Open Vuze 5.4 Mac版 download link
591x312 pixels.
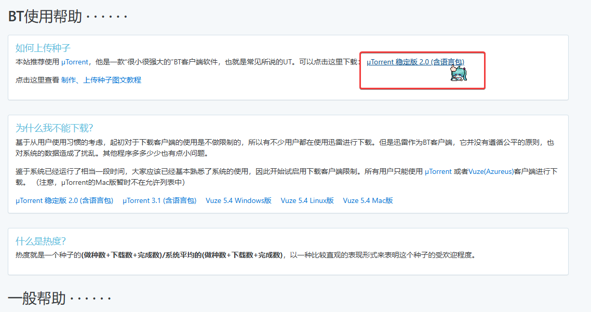[x=368, y=200]
